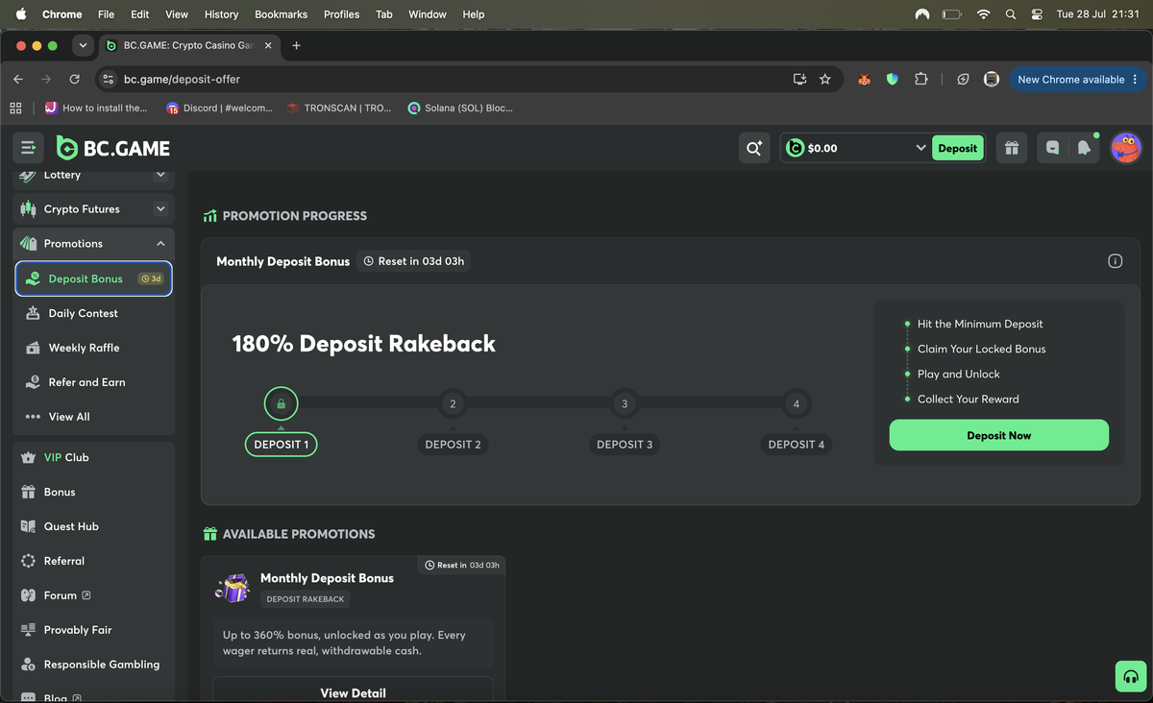Expand the Crypto Futures sidebar section

click(x=160, y=209)
